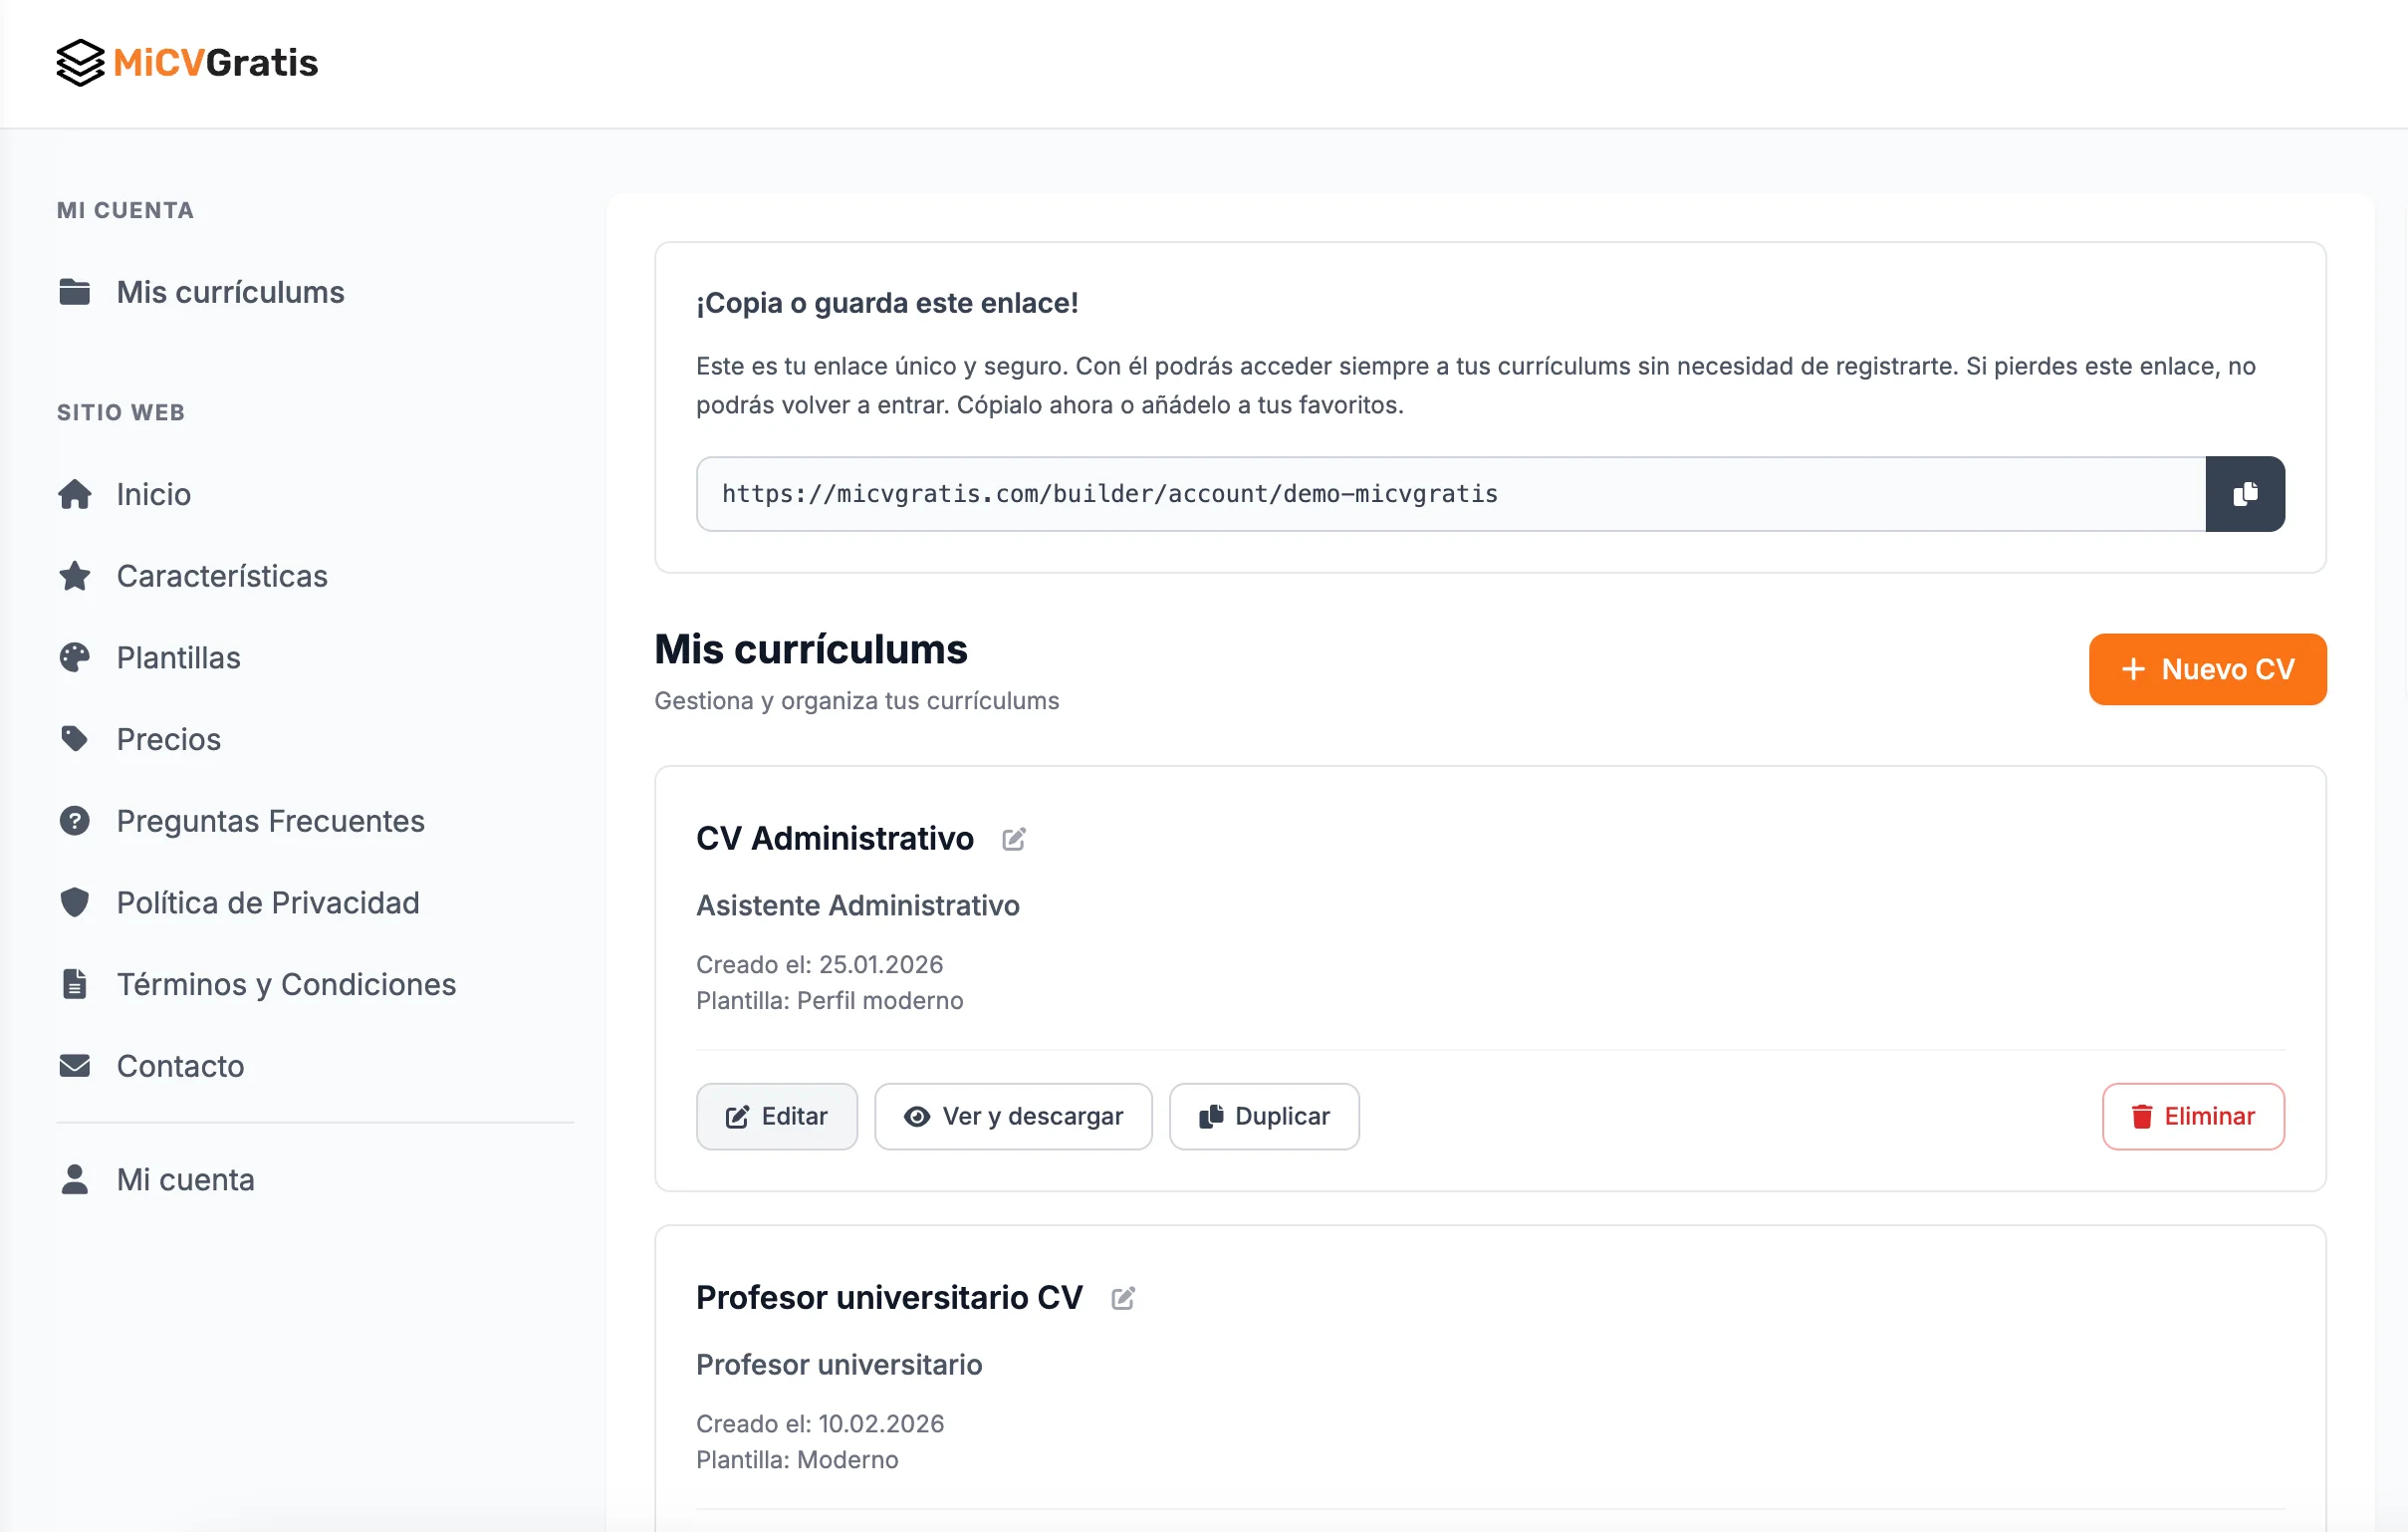Image resolution: width=2408 pixels, height=1532 pixels.
Task: Click the envelope icon for Contacto
Action: tap(75, 1066)
